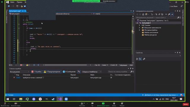Go to previous issue with left arrow
This screenshot has height=107, width=190.
pyautogui.click(x=34, y=65)
